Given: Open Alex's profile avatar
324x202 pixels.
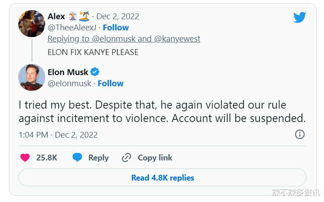Looking at the screenshot, I should pos(32,23).
